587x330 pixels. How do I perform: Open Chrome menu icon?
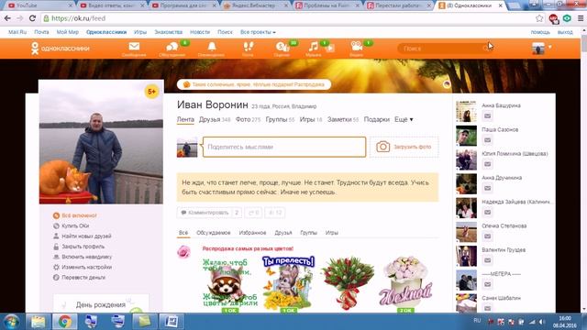click(x=581, y=18)
